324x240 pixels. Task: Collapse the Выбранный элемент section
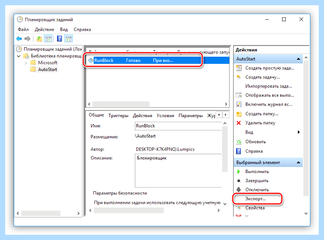(x=298, y=163)
